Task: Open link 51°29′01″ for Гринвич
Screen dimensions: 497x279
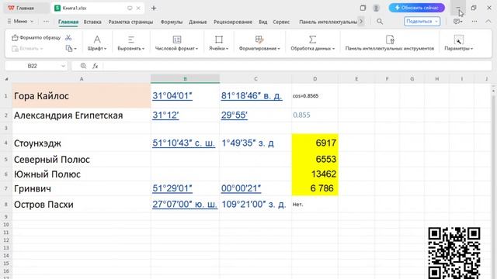Action: 172,188
